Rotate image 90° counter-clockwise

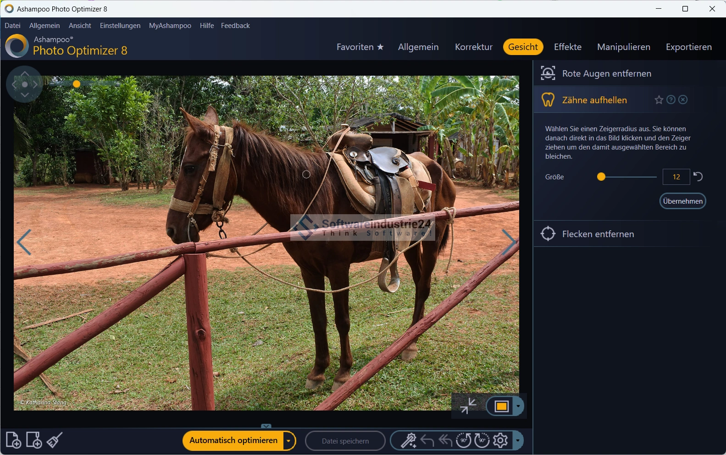pos(463,441)
